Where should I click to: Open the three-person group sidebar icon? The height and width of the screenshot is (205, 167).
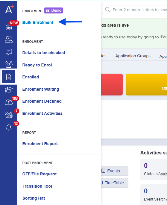pyautogui.click(x=9, y=64)
